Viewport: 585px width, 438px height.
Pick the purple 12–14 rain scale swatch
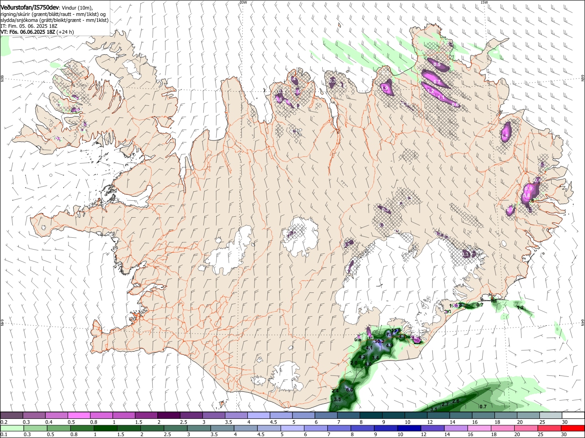(x=432, y=428)
